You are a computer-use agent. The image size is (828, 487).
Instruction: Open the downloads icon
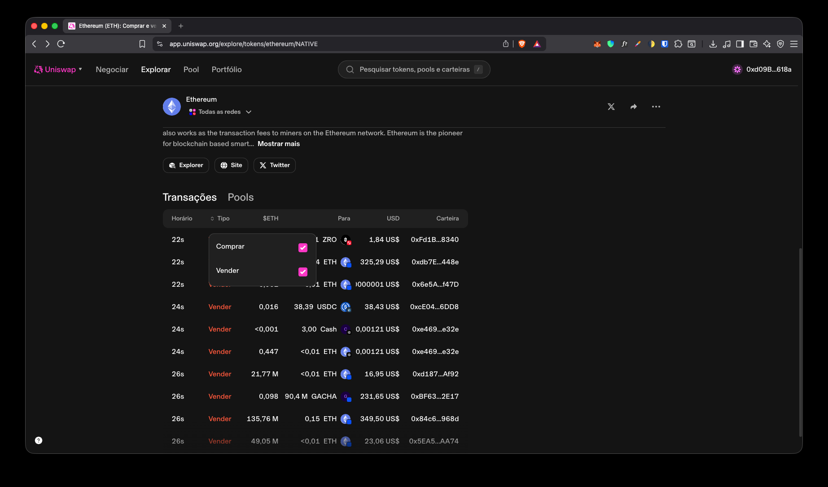coord(713,44)
